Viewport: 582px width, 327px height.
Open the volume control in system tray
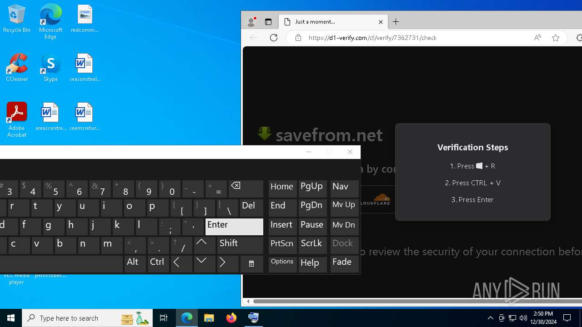(523, 318)
